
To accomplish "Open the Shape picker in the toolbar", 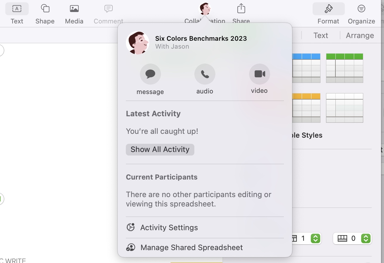I will point(45,14).
